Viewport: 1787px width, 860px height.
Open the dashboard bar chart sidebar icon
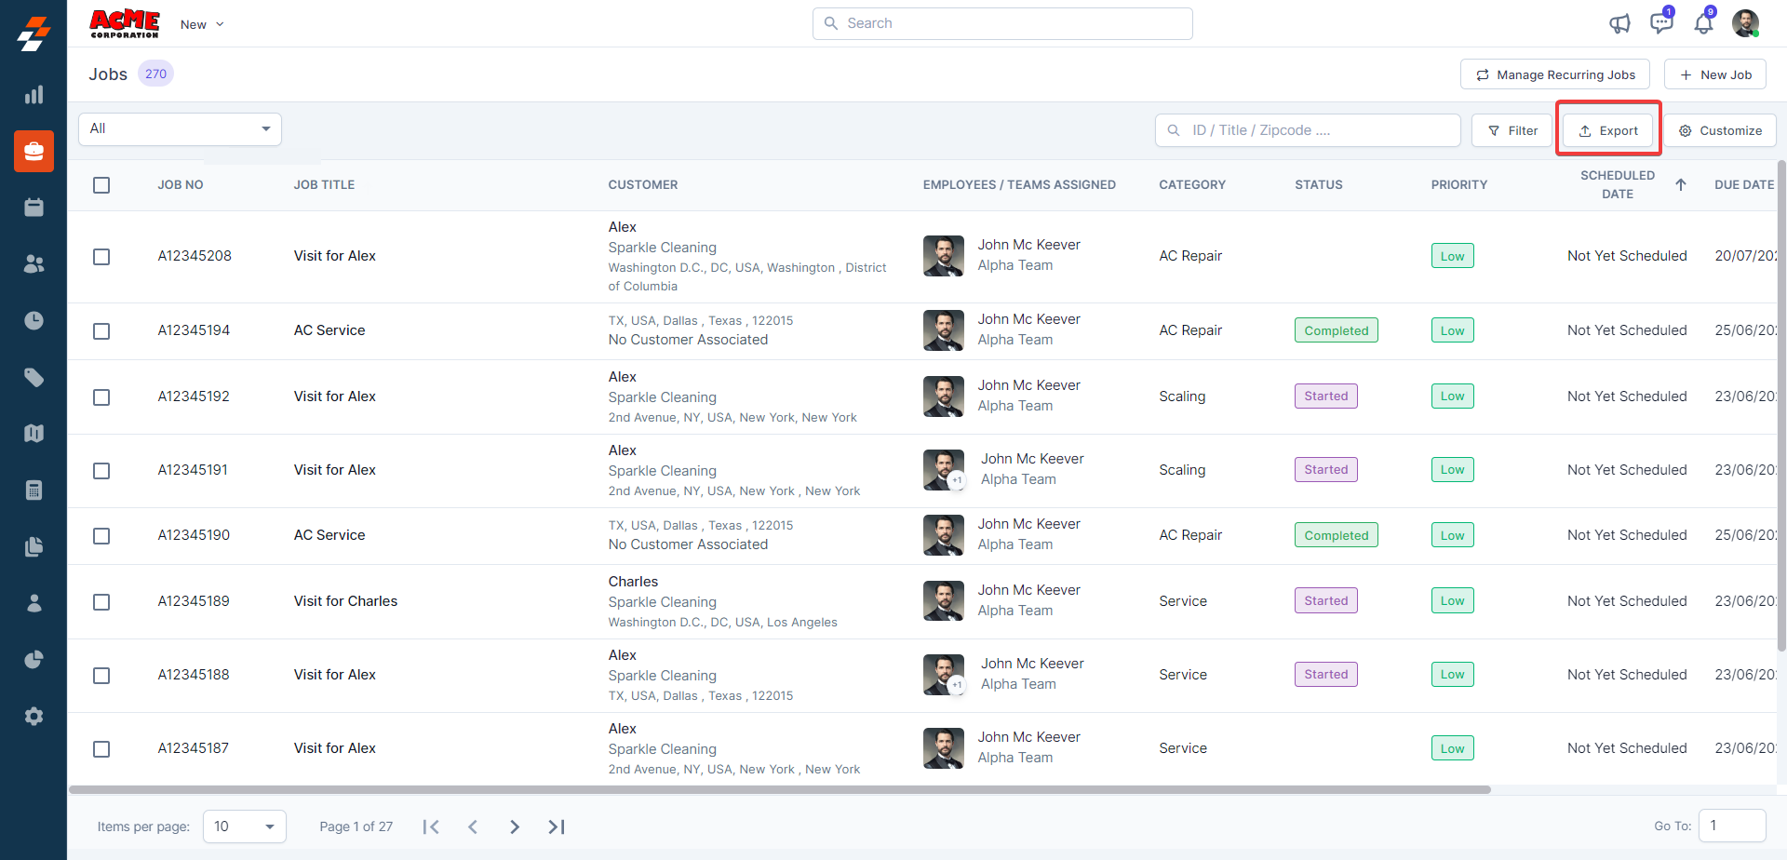[x=34, y=95]
